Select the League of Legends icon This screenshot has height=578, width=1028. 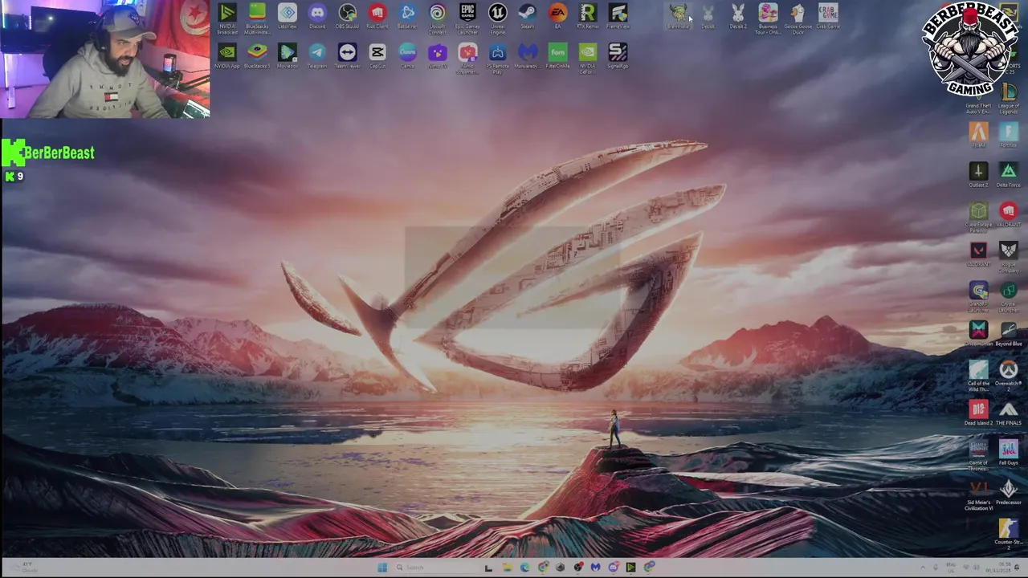click(x=1009, y=98)
